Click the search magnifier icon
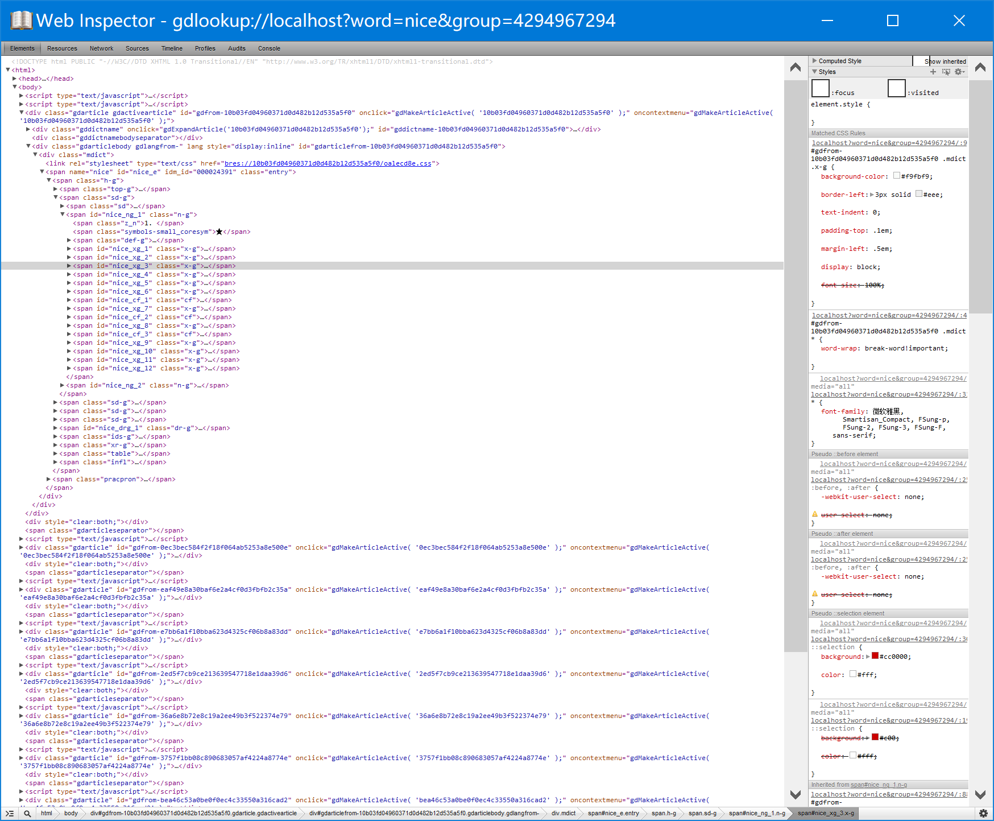994x821 pixels. point(27,814)
